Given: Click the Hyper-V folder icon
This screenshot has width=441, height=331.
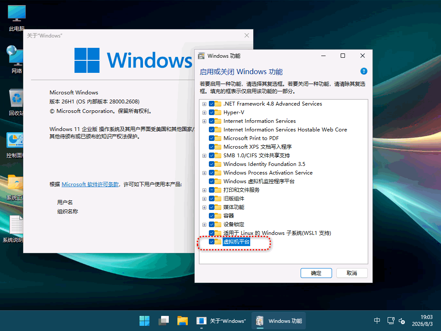Looking at the screenshot, I should point(218,112).
